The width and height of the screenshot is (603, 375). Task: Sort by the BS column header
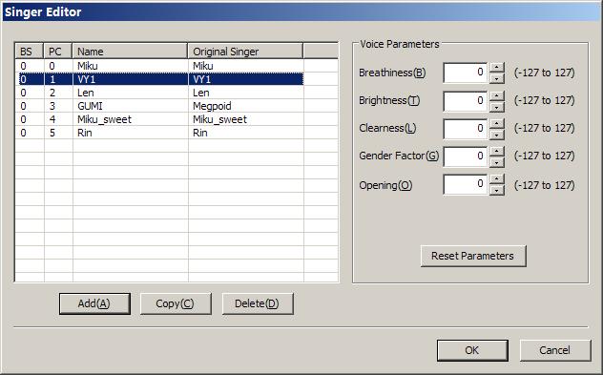pos(30,52)
